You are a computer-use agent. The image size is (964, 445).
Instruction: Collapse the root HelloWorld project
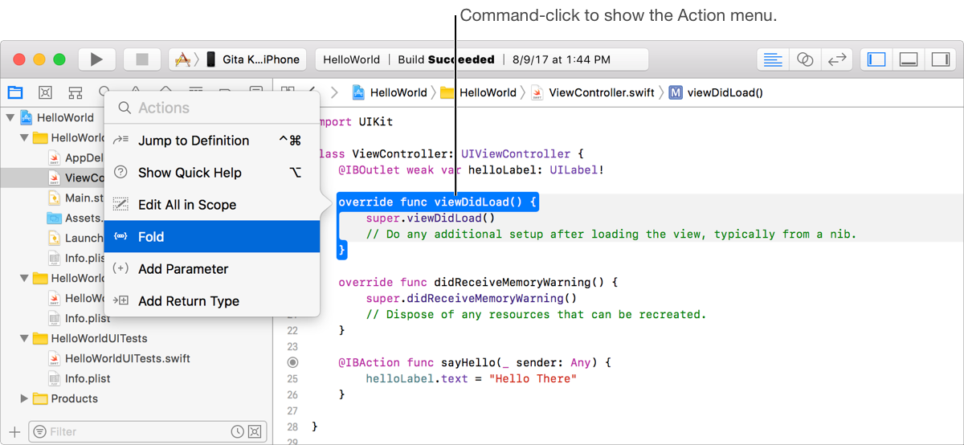pyautogui.click(x=10, y=117)
